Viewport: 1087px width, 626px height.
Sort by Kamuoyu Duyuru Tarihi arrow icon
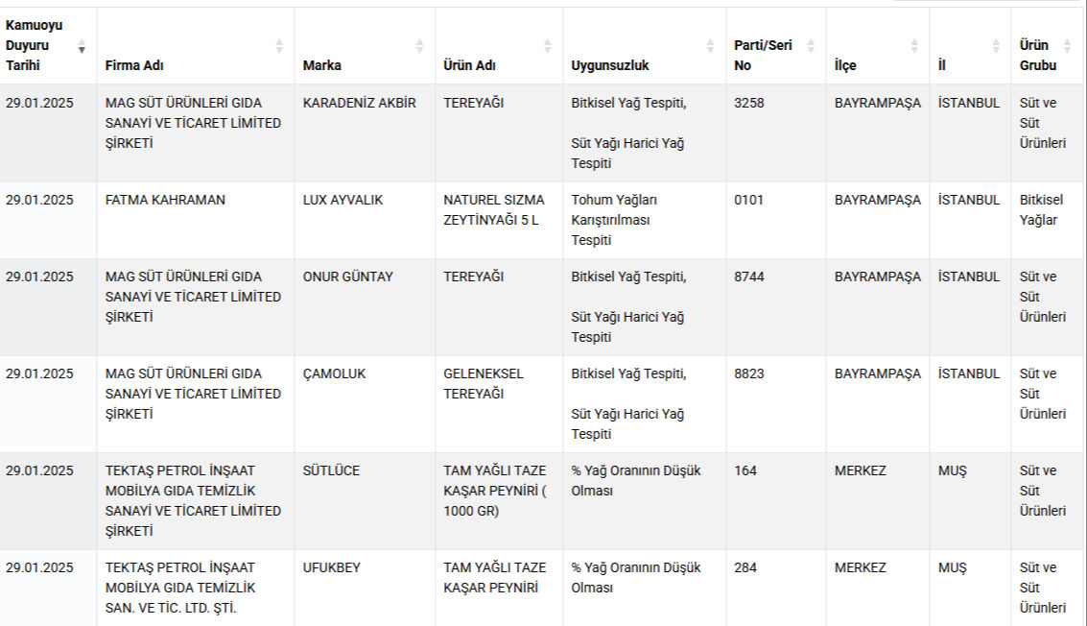[82, 46]
